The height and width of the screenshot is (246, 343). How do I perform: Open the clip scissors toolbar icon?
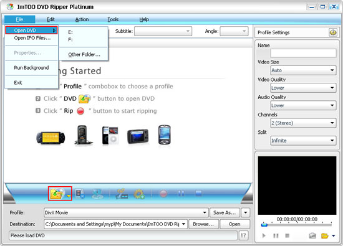[122, 194]
